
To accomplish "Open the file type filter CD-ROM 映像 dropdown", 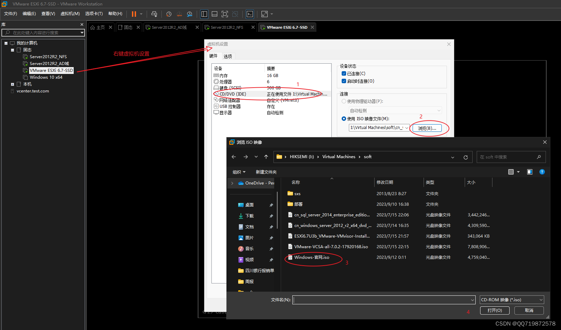I will pyautogui.click(x=512, y=300).
